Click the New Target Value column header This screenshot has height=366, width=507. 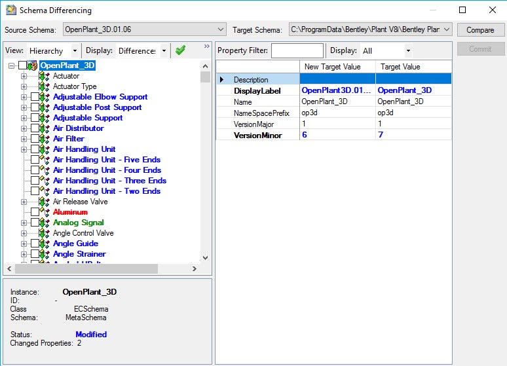337,67
